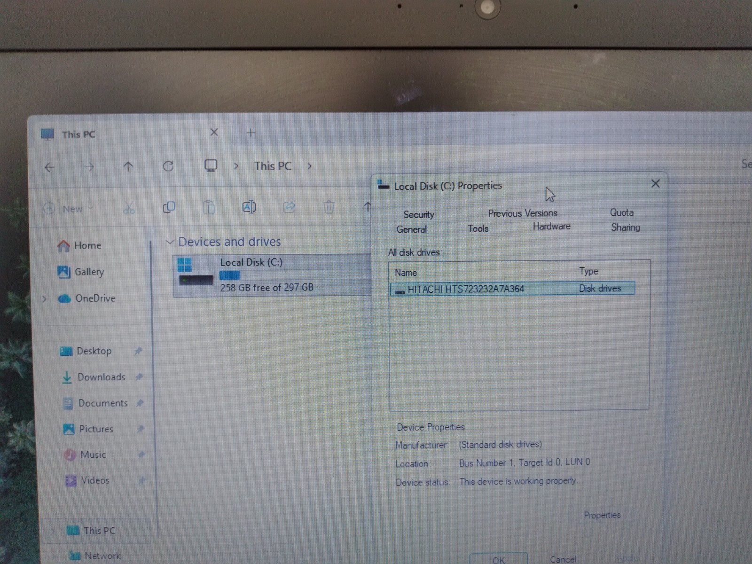Close the This PC tab
The image size is (752, 564).
[x=214, y=133]
